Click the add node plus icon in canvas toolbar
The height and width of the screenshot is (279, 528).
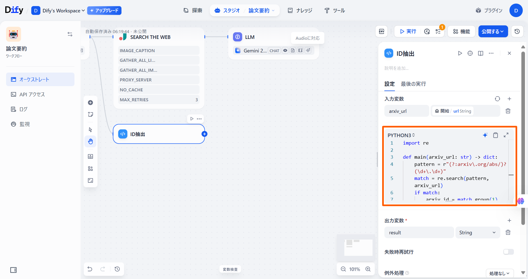(90, 103)
